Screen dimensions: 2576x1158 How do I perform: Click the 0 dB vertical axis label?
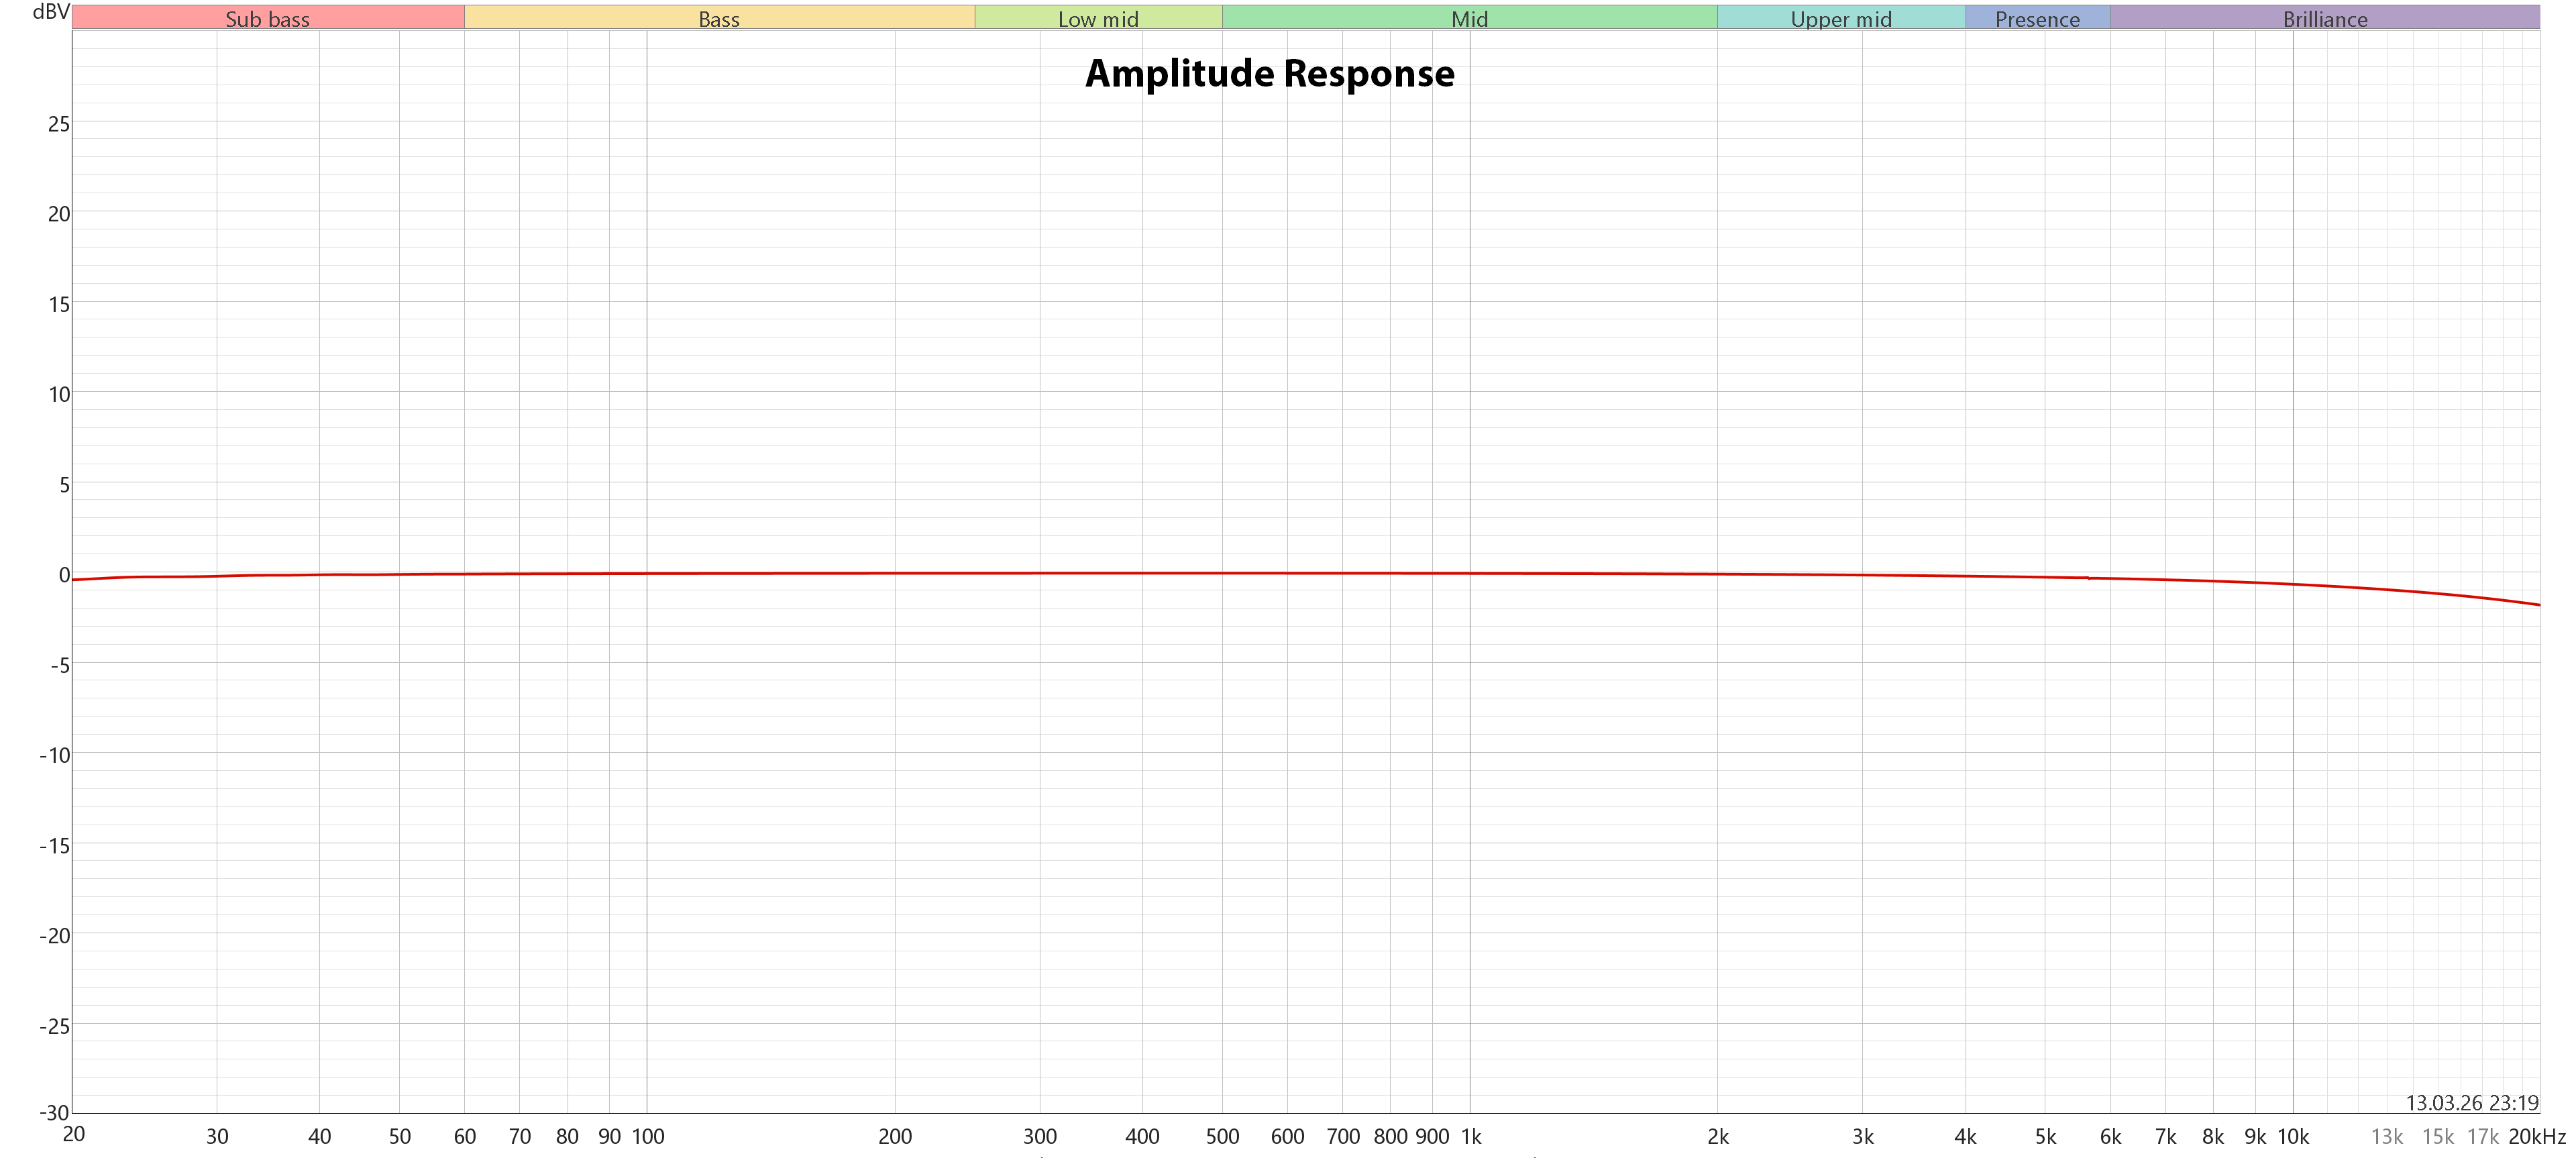(64, 574)
